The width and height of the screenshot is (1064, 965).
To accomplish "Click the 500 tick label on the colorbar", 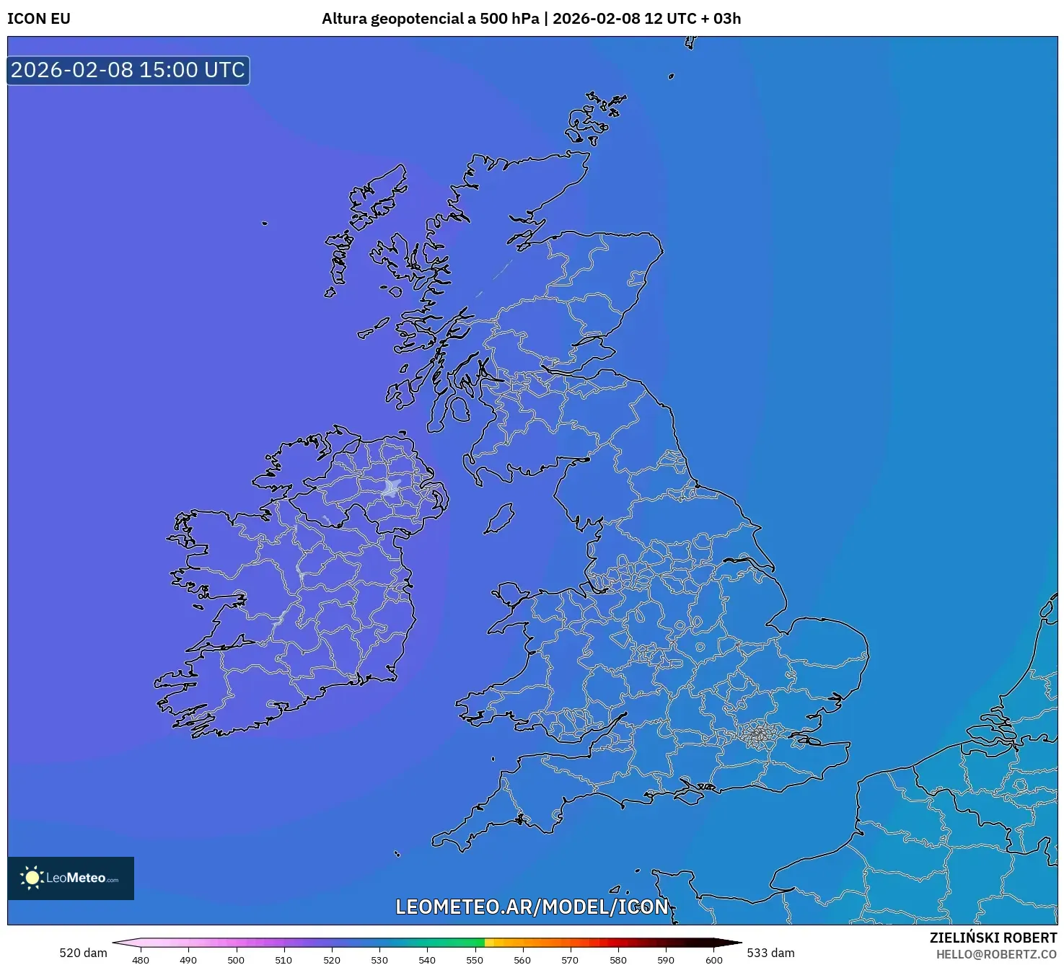I will (x=236, y=960).
